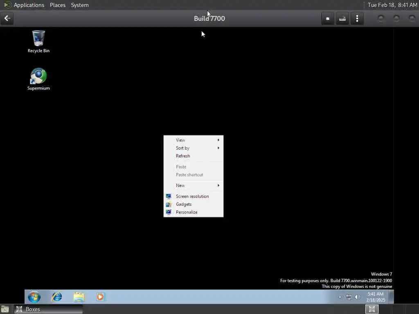The width and height of the screenshot is (419, 314).
Task: Open Windows Explorer folder on taskbar
Action: pos(79,297)
